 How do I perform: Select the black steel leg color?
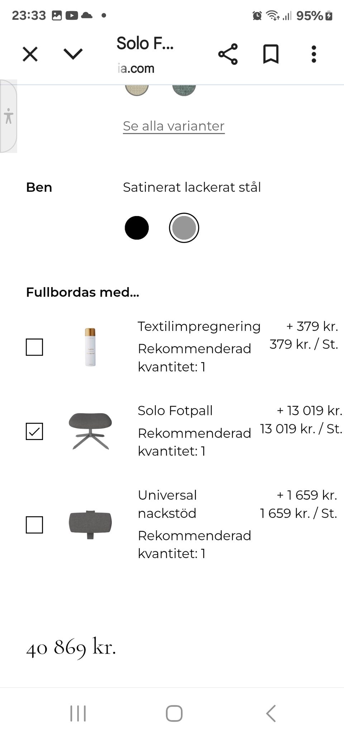click(137, 228)
